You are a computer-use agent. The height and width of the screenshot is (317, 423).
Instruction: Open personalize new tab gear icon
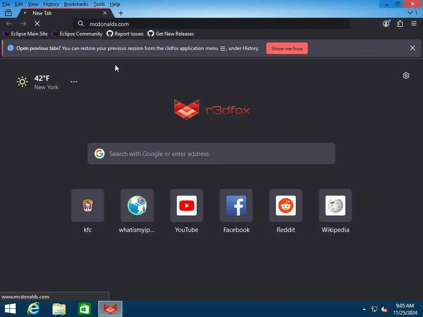click(406, 76)
